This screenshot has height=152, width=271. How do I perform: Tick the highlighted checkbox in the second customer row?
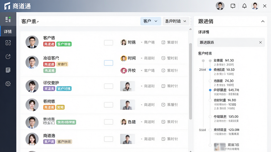(x=109, y=63)
